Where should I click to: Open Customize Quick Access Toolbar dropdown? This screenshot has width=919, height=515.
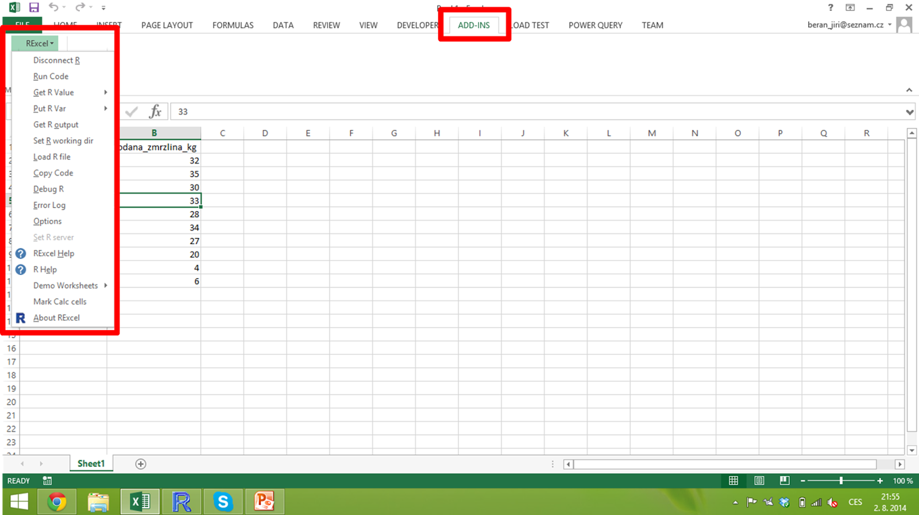(103, 7)
